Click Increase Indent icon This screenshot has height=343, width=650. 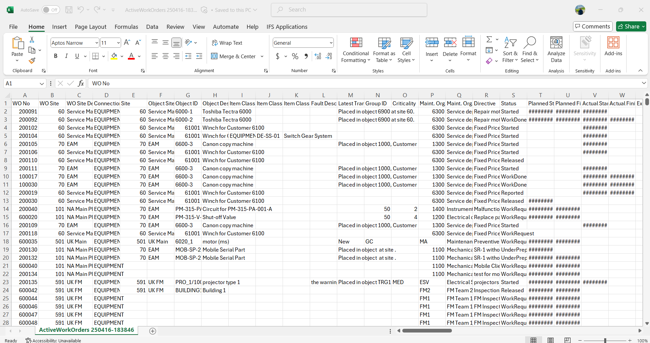pyautogui.click(x=199, y=56)
